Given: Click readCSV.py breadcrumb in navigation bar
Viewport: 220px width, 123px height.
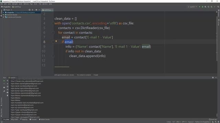Looking at the screenshot, I should (x=16, y=7).
